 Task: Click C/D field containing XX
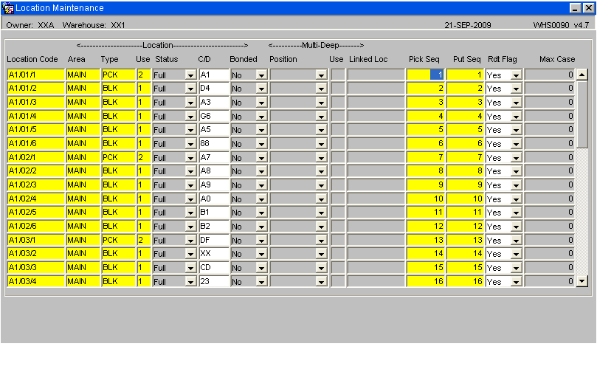pos(214,254)
